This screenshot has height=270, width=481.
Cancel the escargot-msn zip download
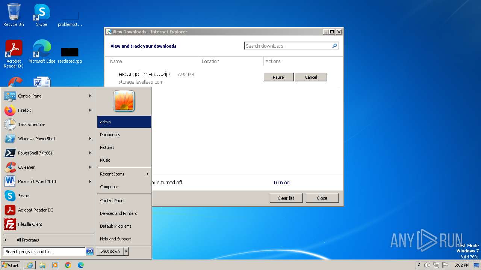[311, 77]
